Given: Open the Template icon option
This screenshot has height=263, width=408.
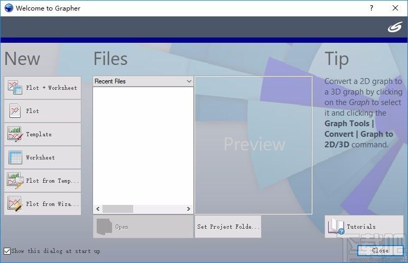Looking at the screenshot, I should [15, 134].
